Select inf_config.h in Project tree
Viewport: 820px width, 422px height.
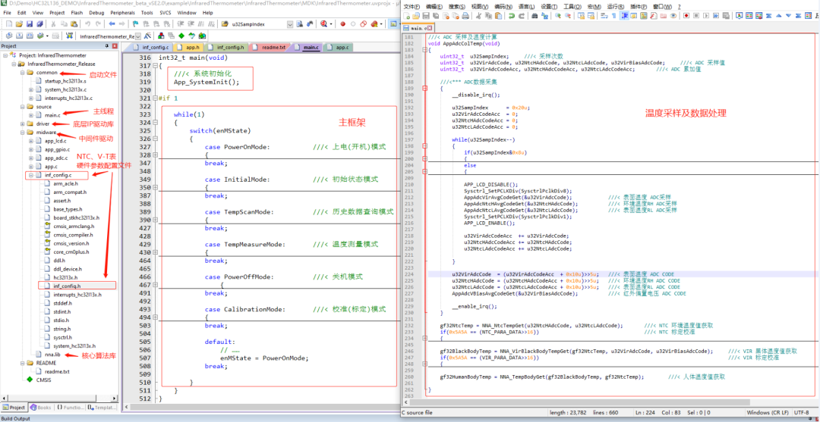coord(66,286)
